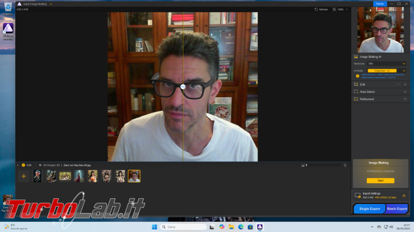
Task: Click the Batch Export button
Action: (397, 208)
